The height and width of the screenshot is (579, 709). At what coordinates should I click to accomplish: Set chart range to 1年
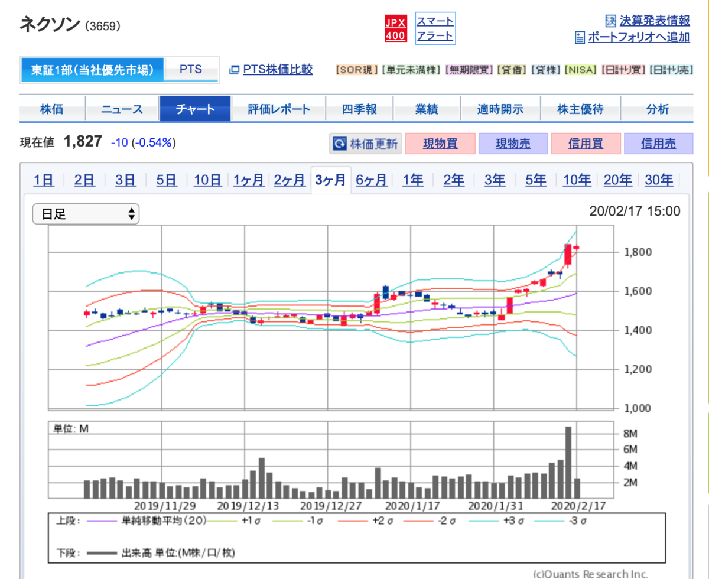click(x=413, y=180)
